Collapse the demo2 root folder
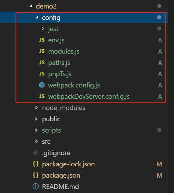 (x=31, y=6)
